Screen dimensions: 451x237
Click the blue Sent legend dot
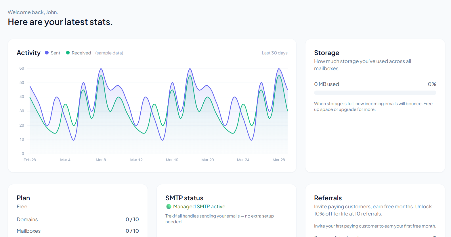click(47, 53)
